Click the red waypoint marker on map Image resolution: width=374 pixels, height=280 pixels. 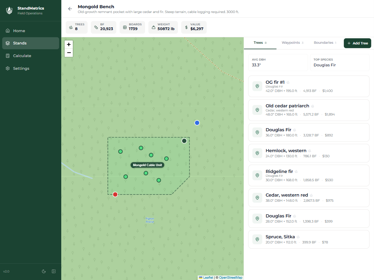(x=115, y=195)
